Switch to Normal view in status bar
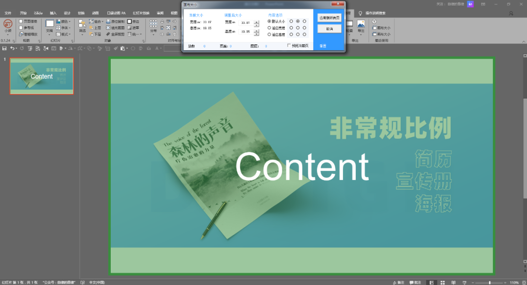The height and width of the screenshot is (285, 527). point(432,283)
